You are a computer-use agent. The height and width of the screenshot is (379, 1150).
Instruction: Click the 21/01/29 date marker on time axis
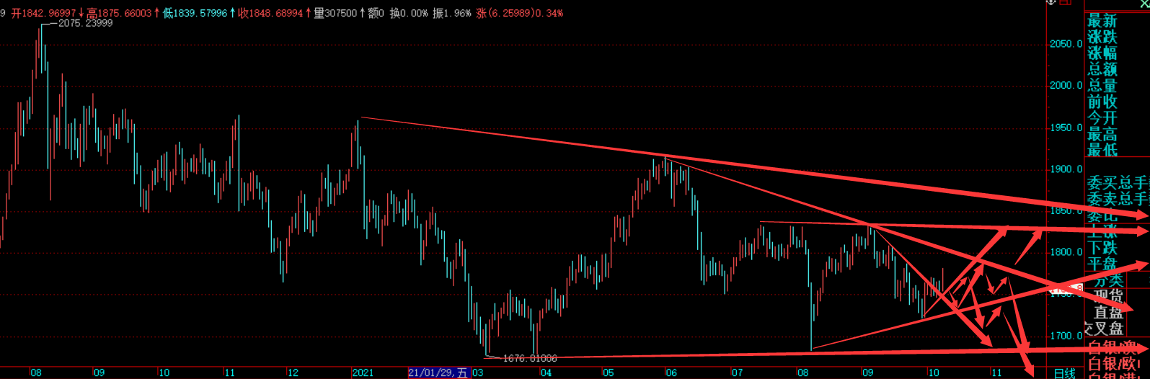click(438, 373)
